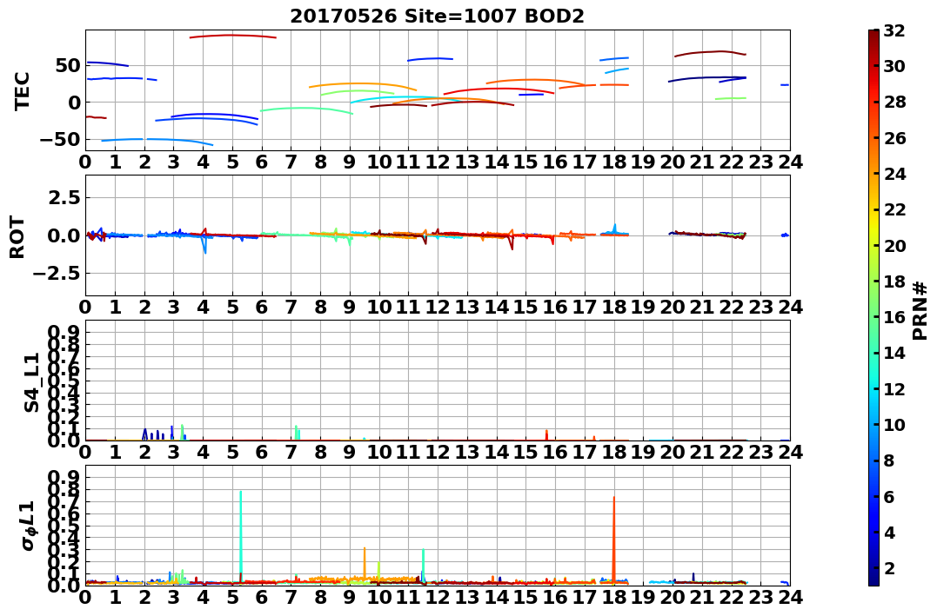Click the TEC y-axis label
The image size is (937, 616).
(x=22, y=90)
